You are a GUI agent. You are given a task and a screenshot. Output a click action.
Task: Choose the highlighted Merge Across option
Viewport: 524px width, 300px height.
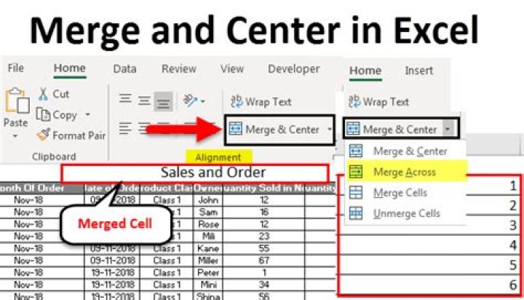tap(406, 172)
